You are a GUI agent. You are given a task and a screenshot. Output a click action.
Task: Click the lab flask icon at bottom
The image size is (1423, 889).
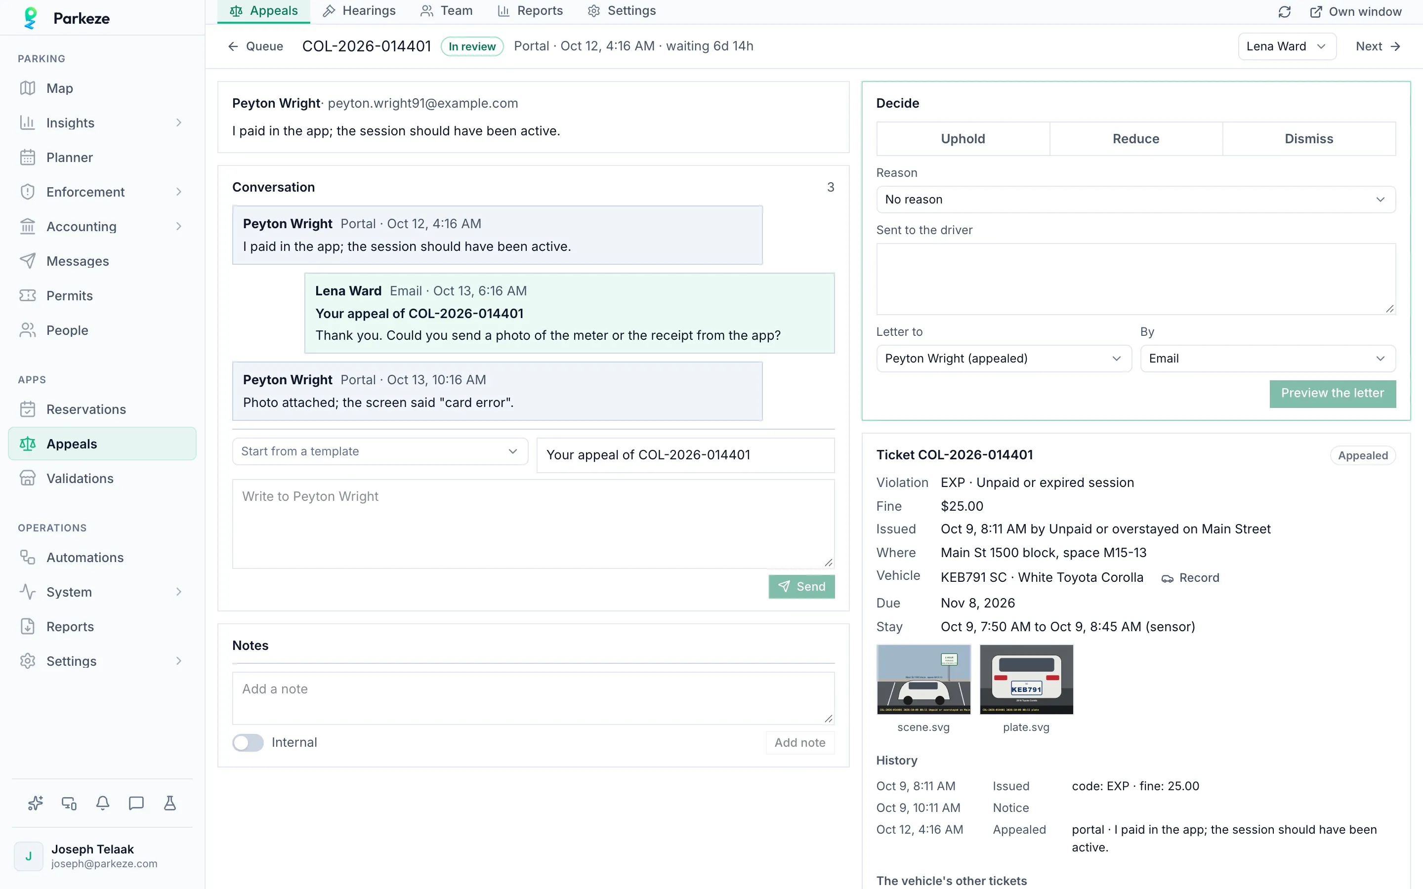tap(170, 803)
